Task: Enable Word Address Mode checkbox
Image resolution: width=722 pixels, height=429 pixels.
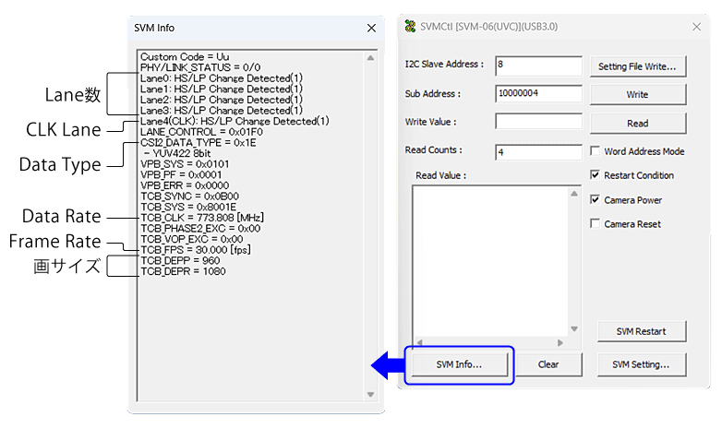Action: point(596,151)
